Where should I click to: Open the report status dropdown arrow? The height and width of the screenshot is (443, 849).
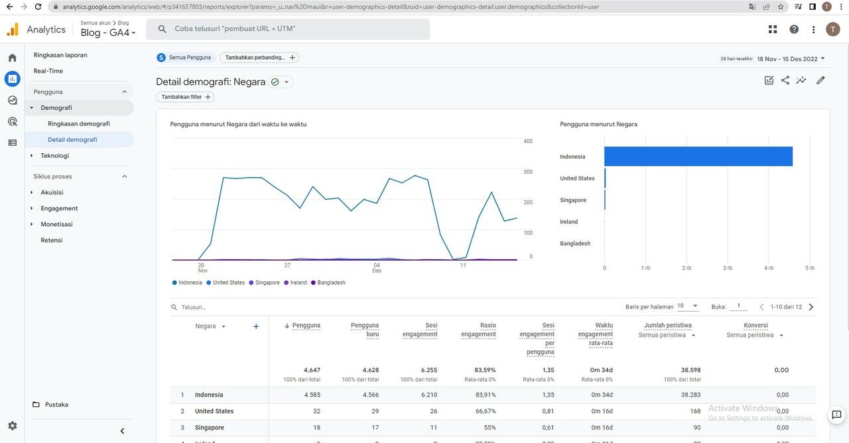287,82
